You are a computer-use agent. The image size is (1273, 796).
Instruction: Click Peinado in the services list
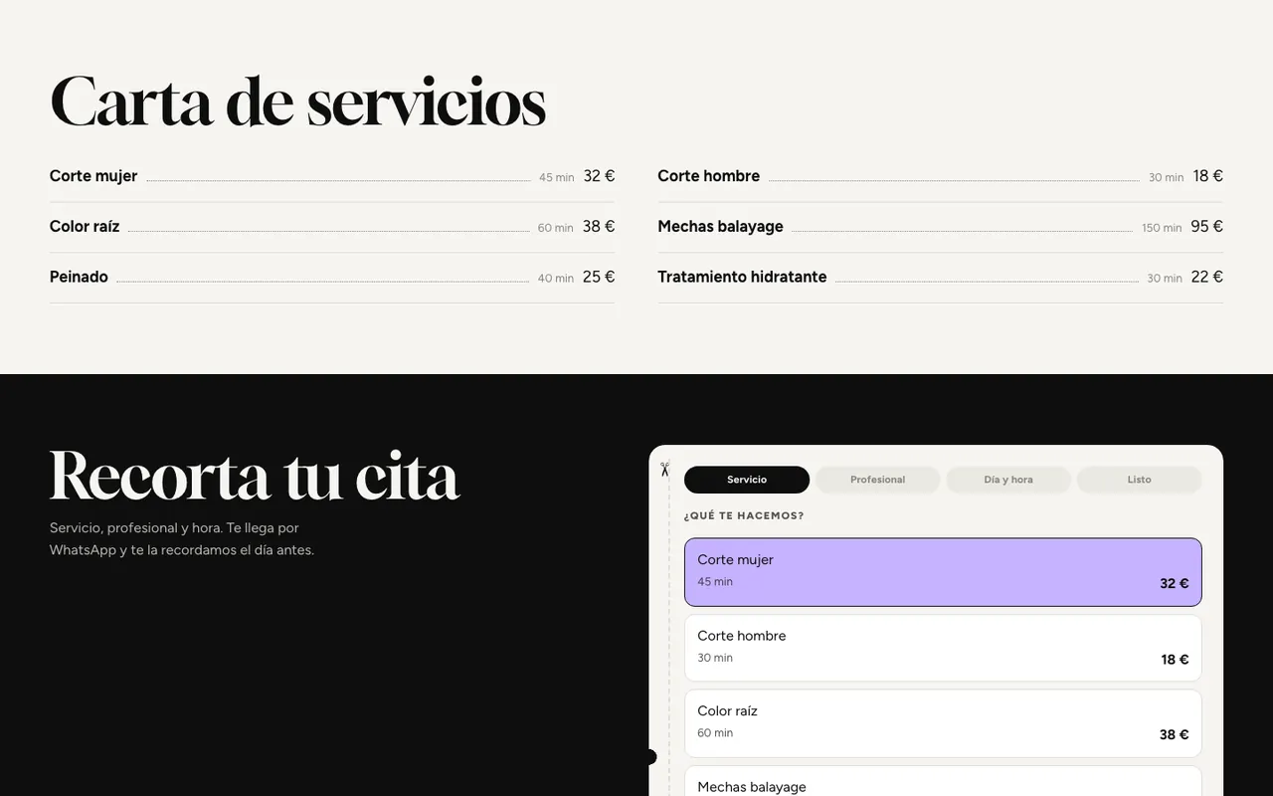coord(79,278)
